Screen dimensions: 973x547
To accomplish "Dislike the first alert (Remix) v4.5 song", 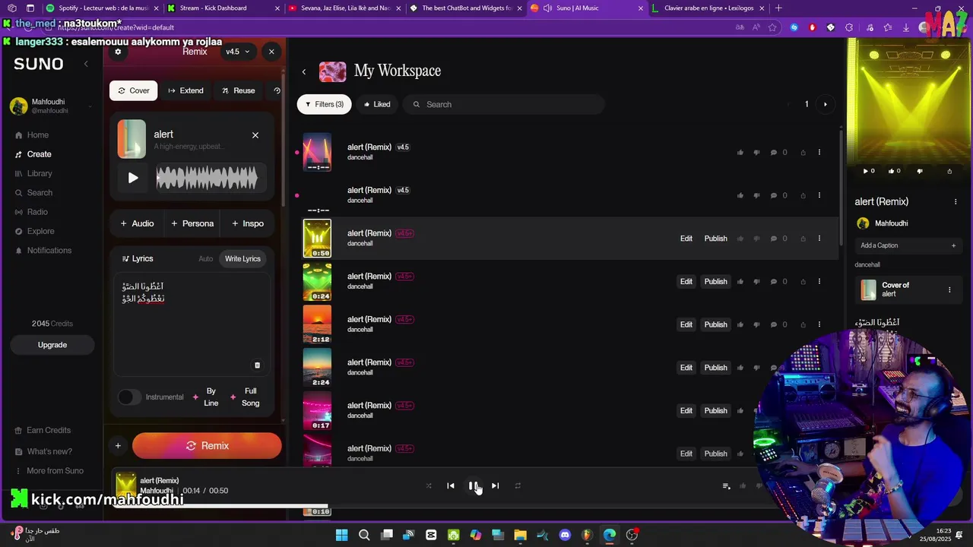I will pyautogui.click(x=756, y=153).
